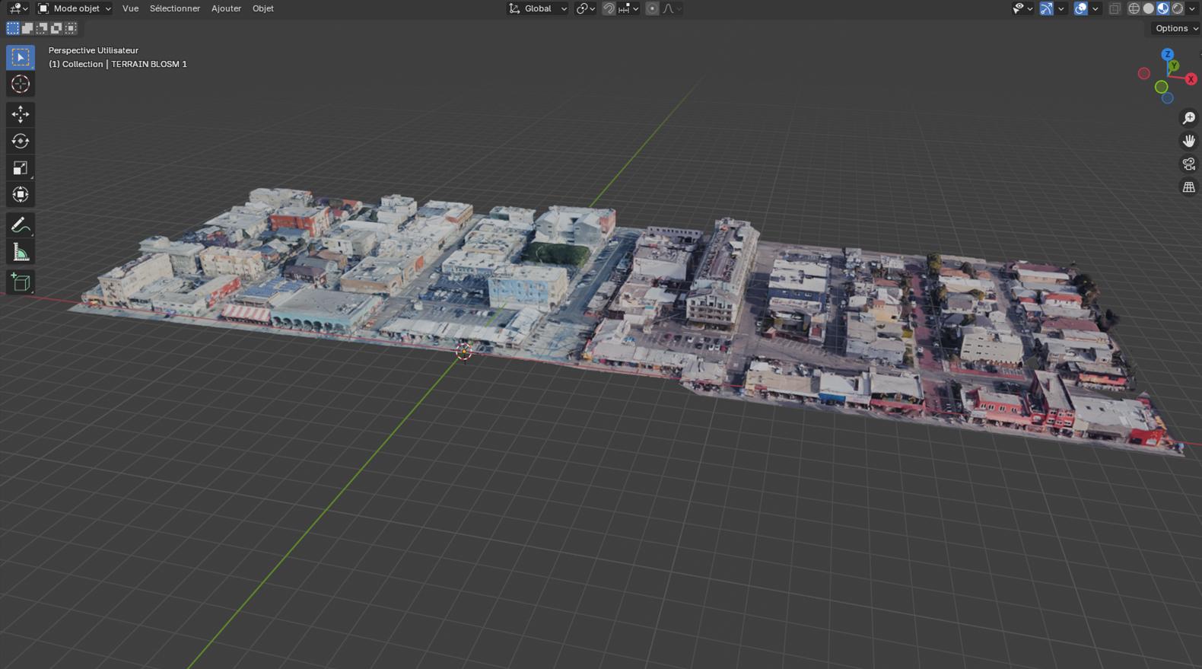
Task: Open editor type dropdown
Action: [17, 8]
